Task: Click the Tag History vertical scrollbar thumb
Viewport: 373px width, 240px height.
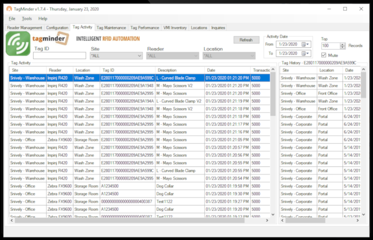Action: coord(363,85)
